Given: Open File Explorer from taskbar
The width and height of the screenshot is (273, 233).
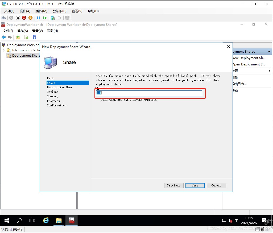Looking at the screenshot, I should [x=59, y=220].
